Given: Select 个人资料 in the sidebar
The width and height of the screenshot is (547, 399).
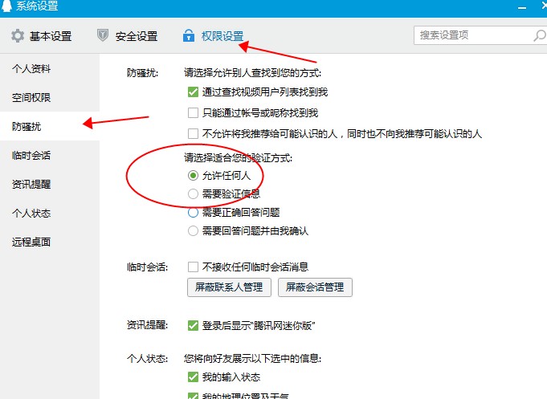Looking at the screenshot, I should coord(31,68).
